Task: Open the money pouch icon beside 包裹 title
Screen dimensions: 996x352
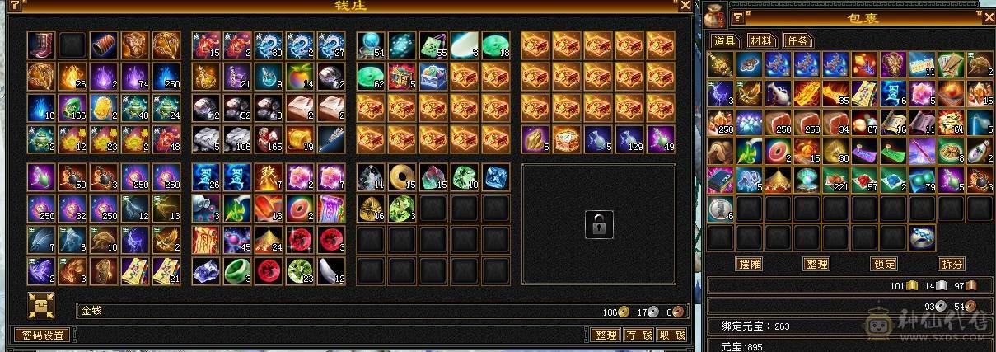Action: pyautogui.click(x=717, y=16)
